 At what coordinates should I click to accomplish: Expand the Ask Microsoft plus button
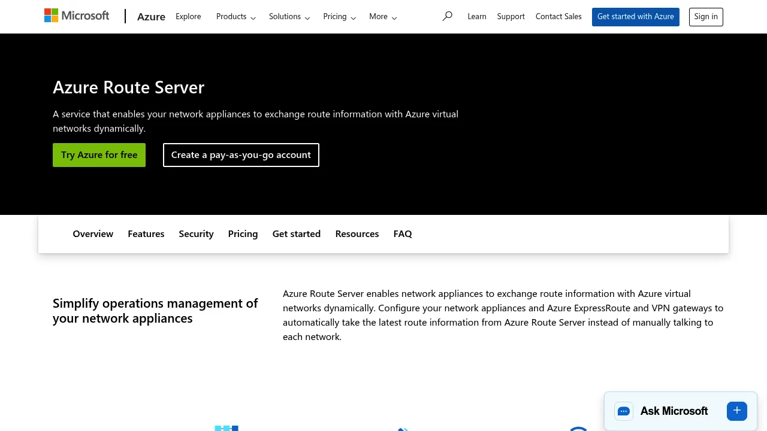tap(737, 411)
